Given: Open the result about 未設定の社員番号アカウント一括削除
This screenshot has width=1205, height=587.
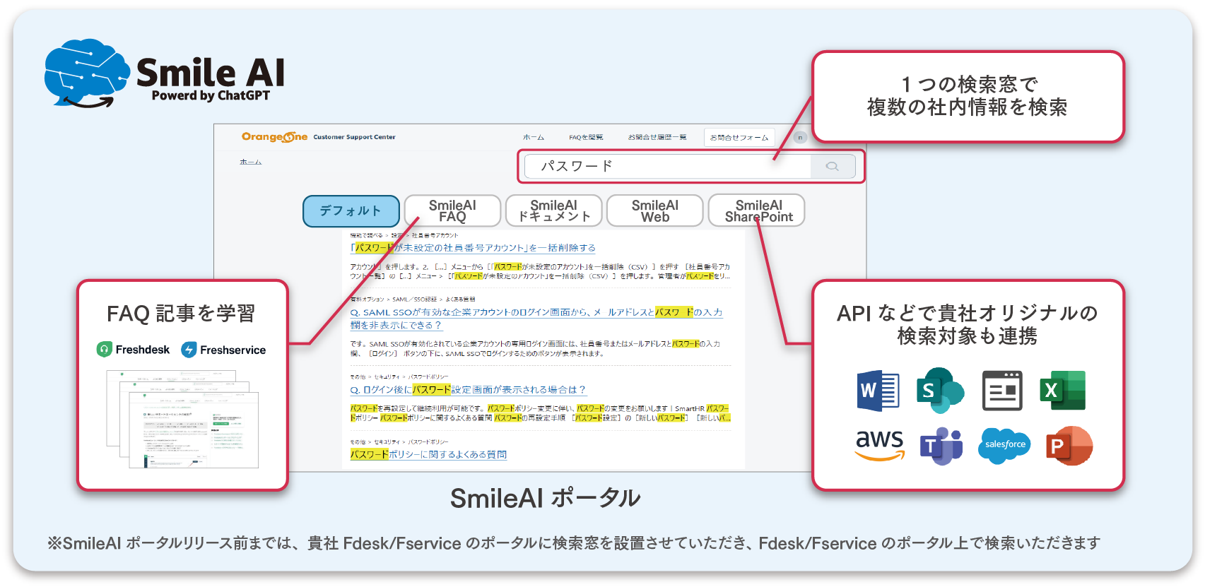Looking at the screenshot, I should 473,248.
